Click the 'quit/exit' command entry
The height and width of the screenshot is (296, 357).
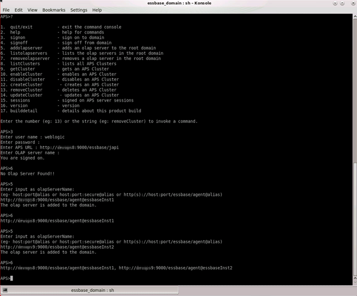coord(21,27)
